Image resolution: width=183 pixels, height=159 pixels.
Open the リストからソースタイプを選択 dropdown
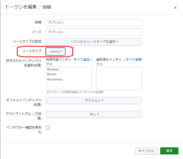(x=94, y=42)
